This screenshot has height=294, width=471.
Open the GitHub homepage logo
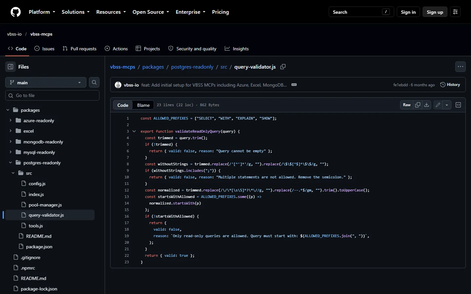pos(16,12)
